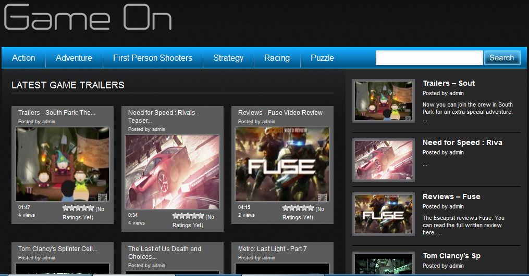Click the '04:15' duration on Fuse card
Viewport: 529px width, 276px height.
coord(244,207)
